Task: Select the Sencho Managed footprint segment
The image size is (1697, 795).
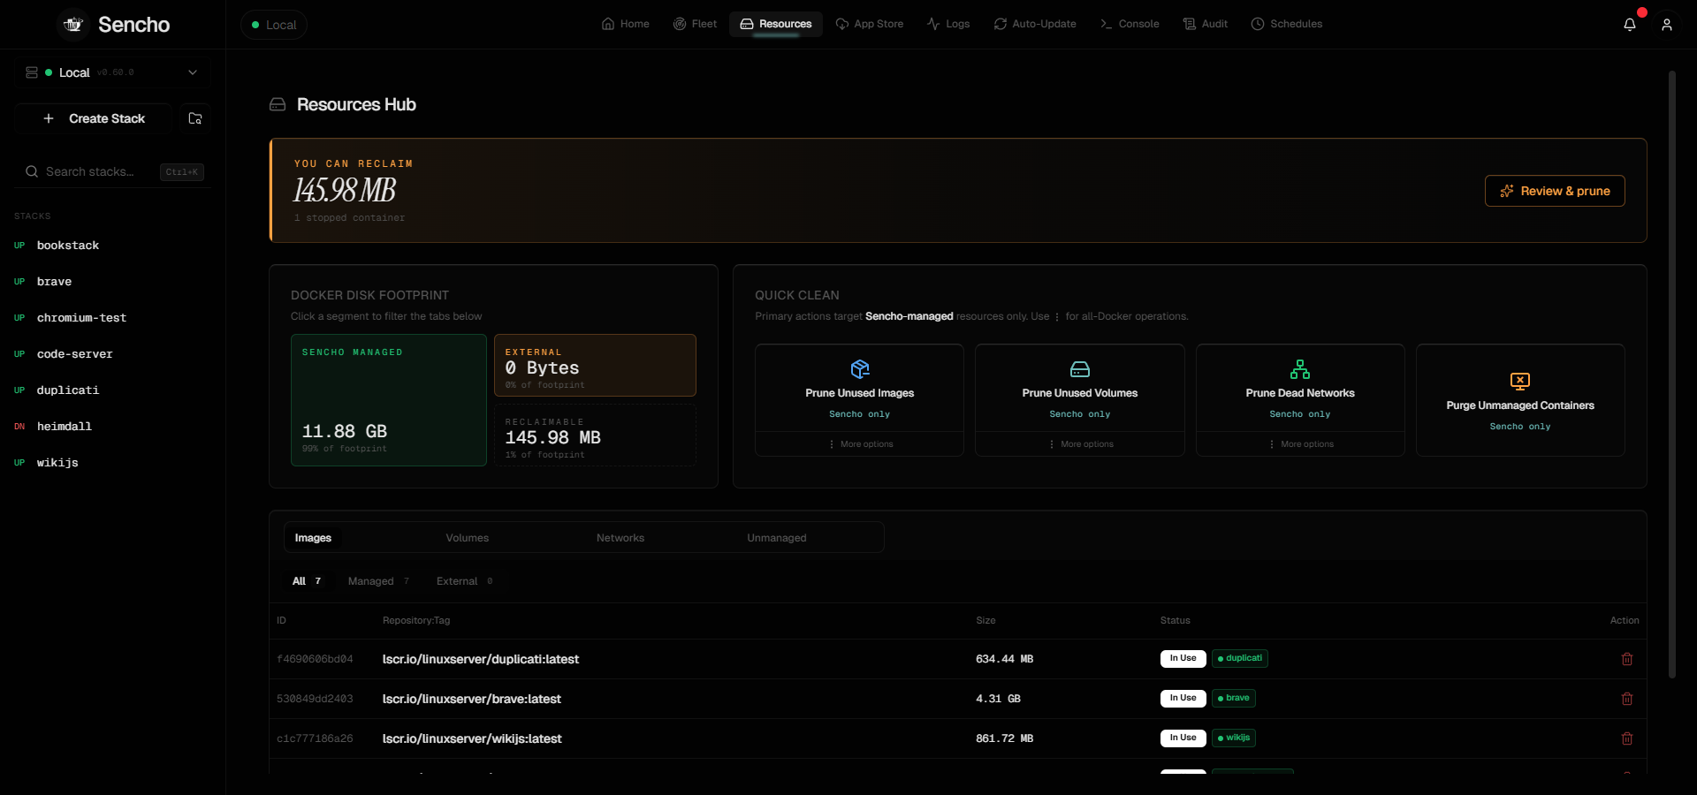Action: point(389,400)
